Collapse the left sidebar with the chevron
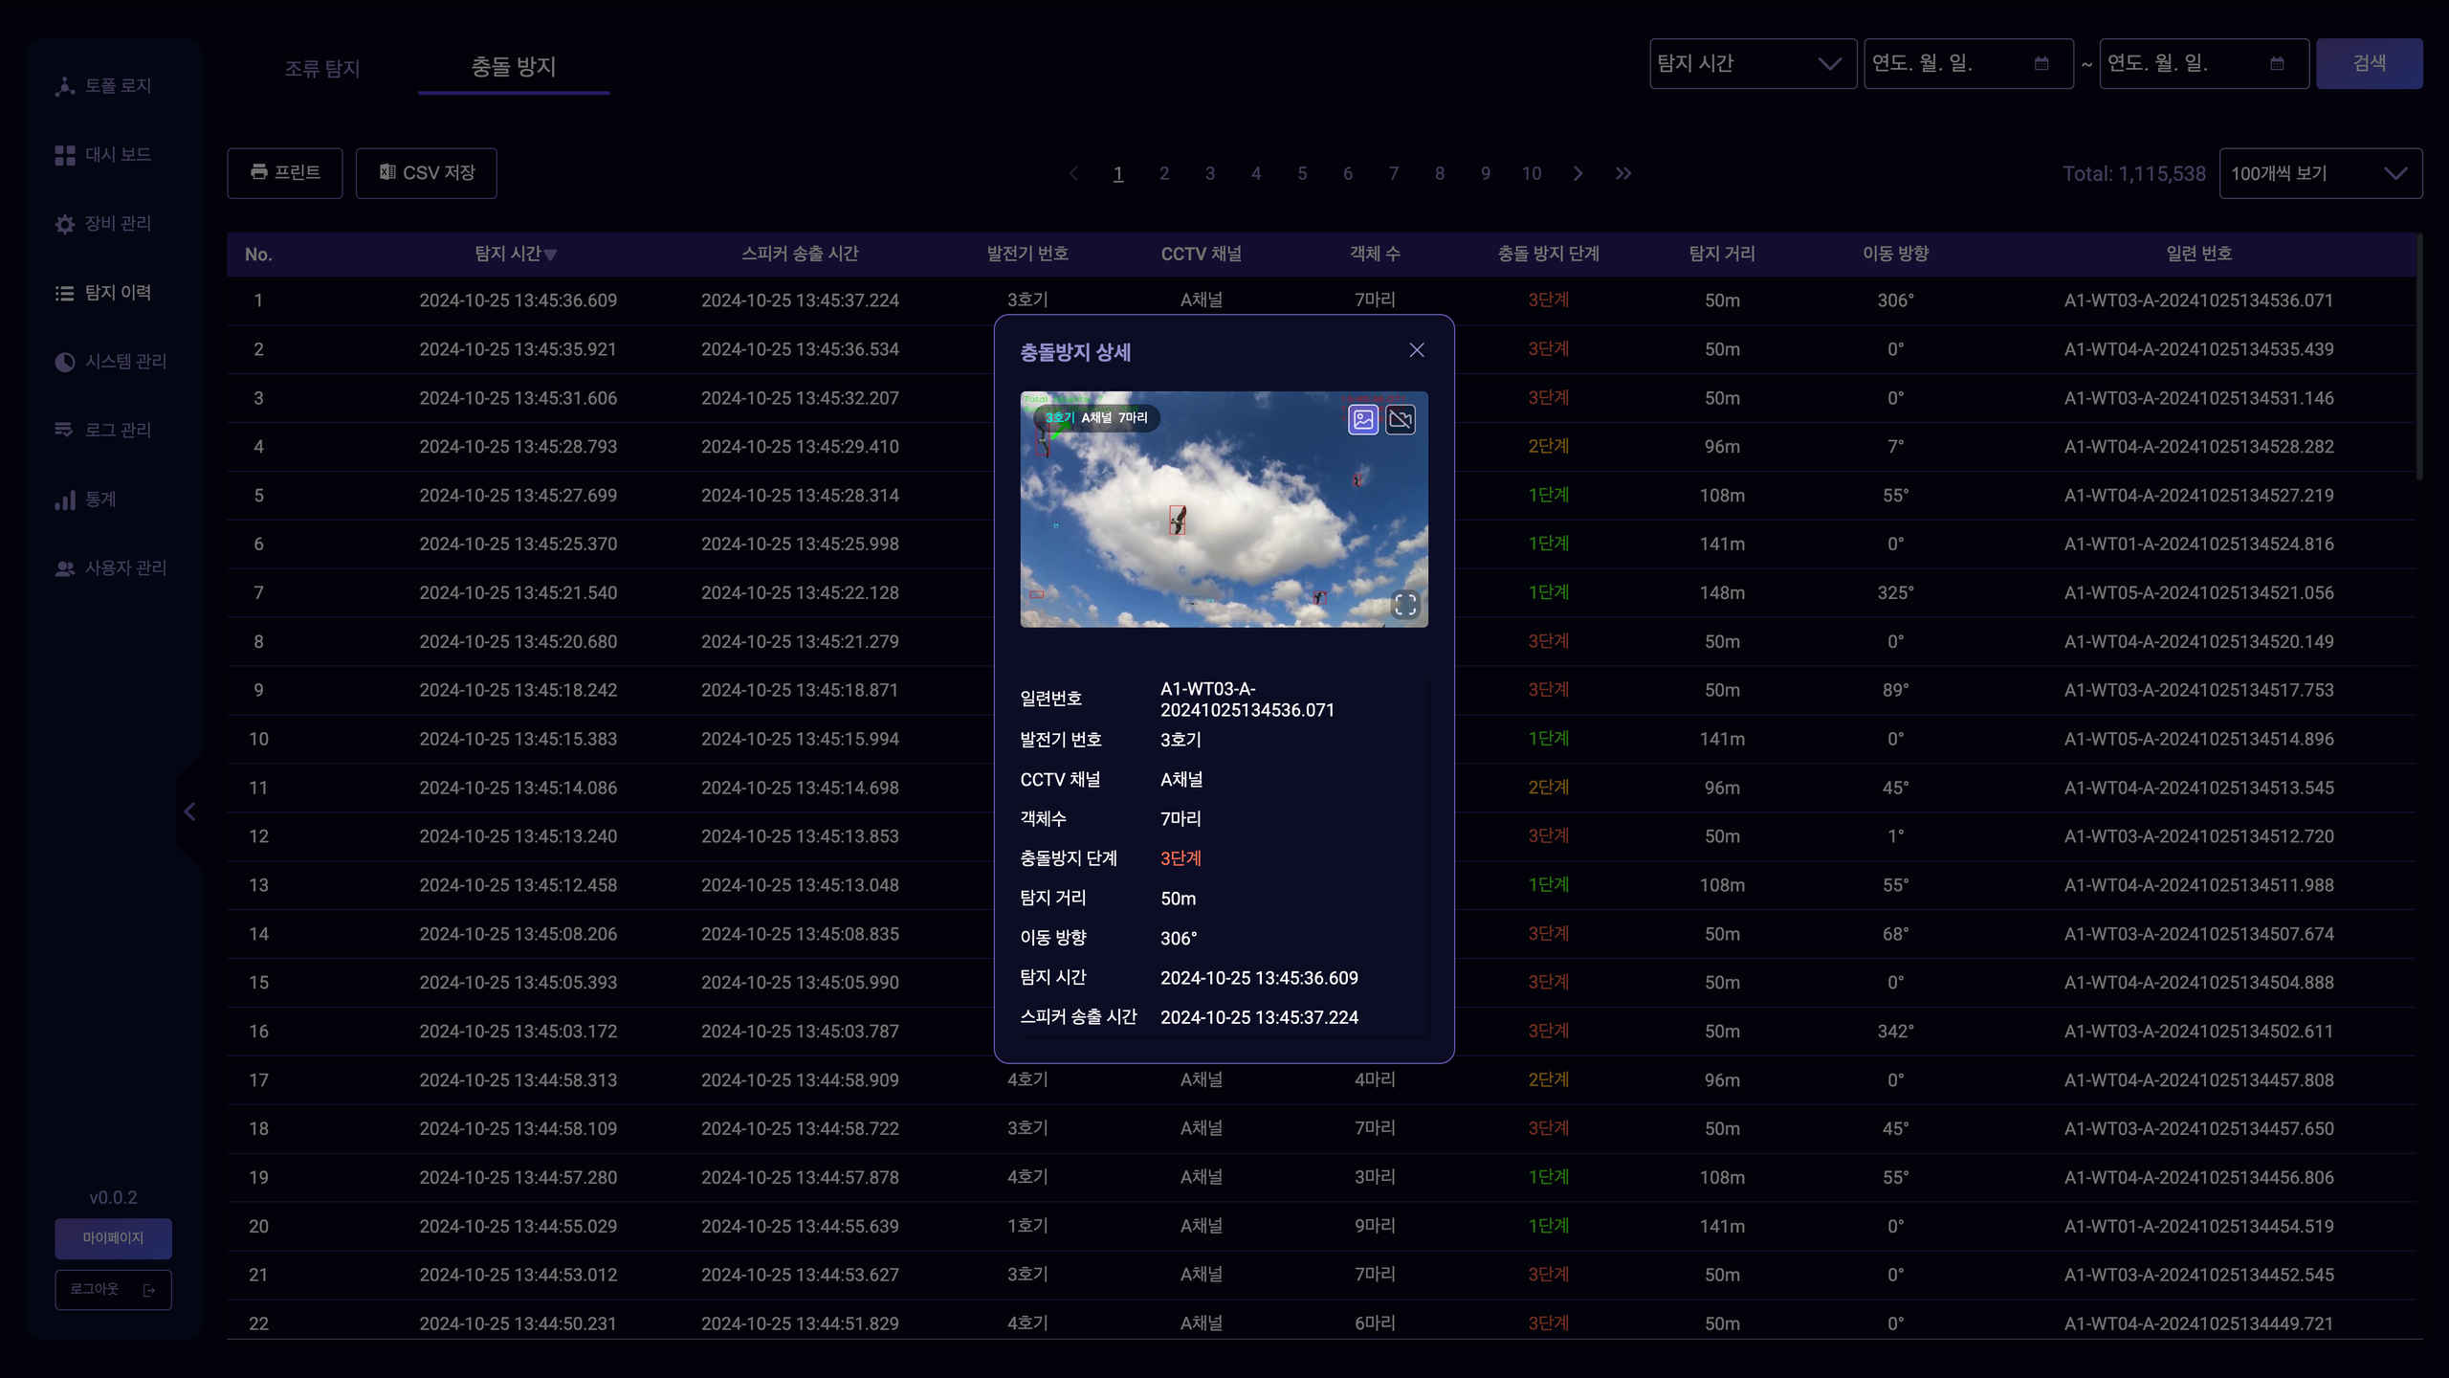This screenshot has height=1378, width=2449. pyautogui.click(x=189, y=811)
